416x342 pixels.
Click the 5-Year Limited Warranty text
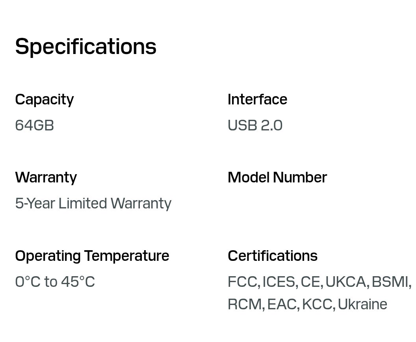pyautogui.click(x=93, y=204)
